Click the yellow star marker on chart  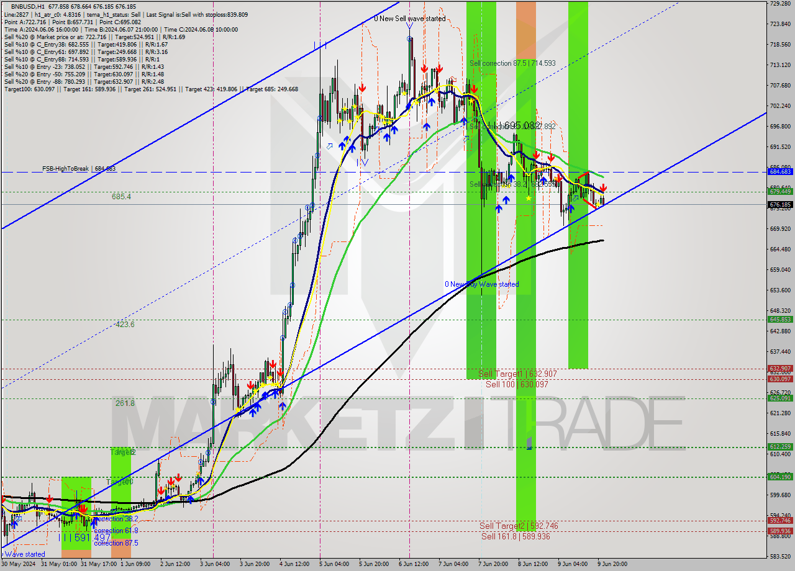[x=529, y=198]
